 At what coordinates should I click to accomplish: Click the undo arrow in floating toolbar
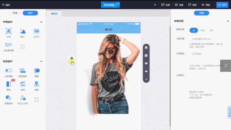coord(146,71)
